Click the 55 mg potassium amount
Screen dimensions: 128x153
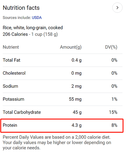(75, 99)
